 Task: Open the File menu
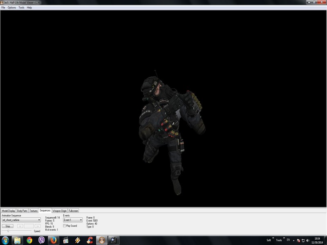tap(3, 7)
